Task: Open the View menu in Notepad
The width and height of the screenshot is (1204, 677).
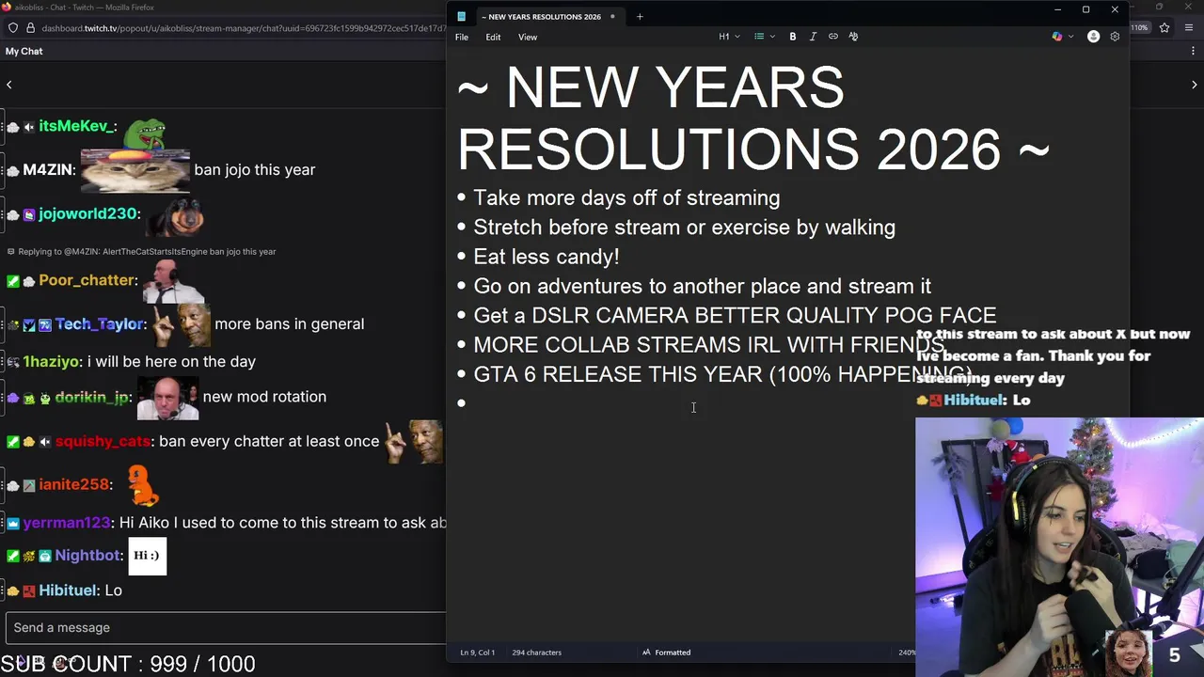Action: point(528,37)
